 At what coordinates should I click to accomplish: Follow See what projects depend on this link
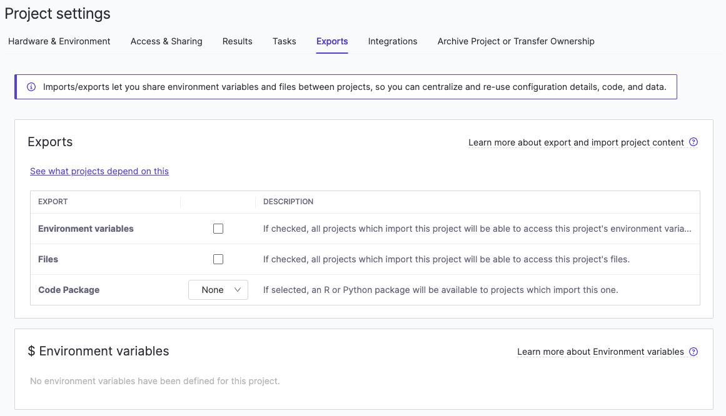tap(99, 171)
